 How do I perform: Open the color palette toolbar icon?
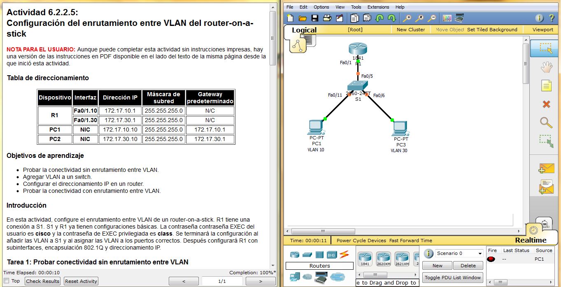447,18
